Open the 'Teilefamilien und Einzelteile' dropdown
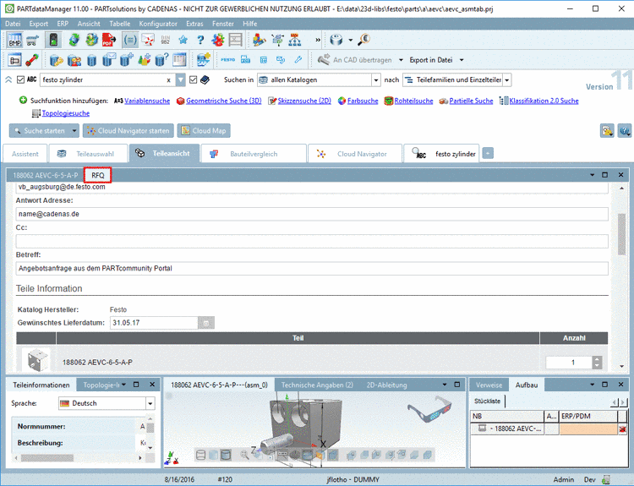Viewport: 634px width, 486px height. pos(506,80)
